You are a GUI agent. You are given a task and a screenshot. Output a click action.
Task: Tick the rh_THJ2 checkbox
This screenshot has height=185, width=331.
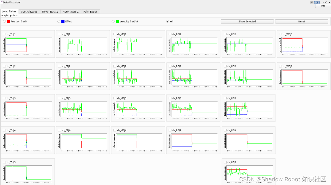(x=4, y=66)
